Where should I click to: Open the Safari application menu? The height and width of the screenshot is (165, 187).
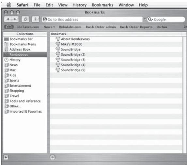pyautogui.click(x=22, y=5)
